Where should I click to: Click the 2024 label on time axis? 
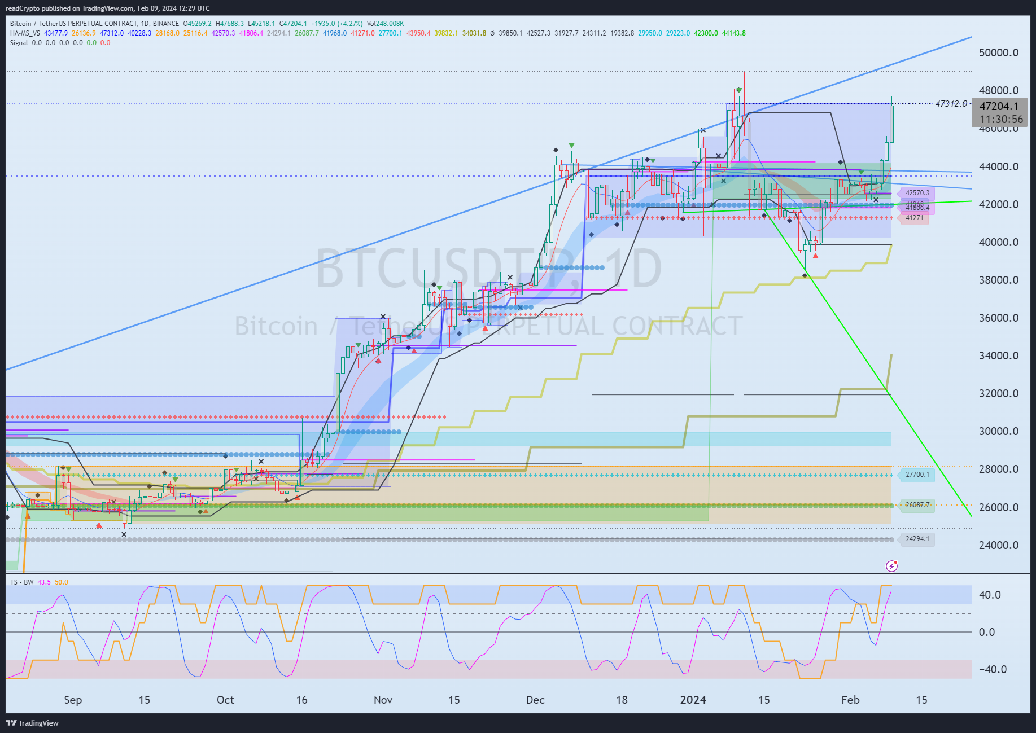pos(693,700)
